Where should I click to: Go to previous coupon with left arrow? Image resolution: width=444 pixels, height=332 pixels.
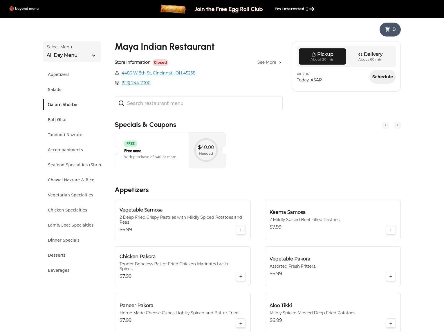pos(385,125)
